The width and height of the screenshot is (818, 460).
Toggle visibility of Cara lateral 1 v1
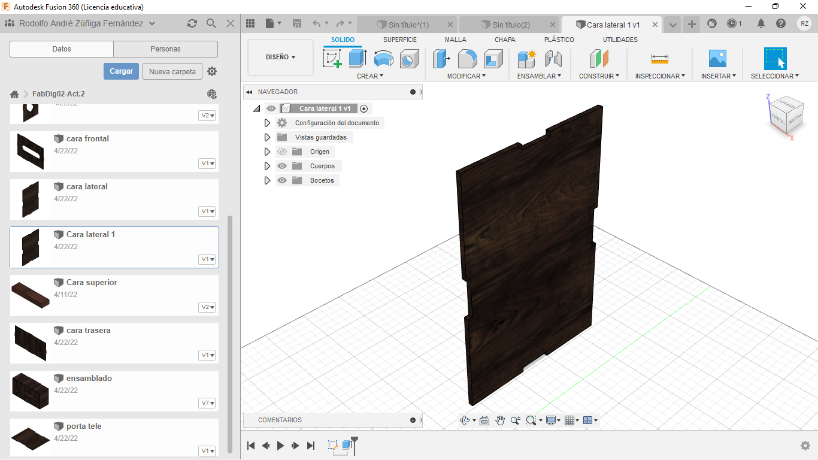click(271, 108)
